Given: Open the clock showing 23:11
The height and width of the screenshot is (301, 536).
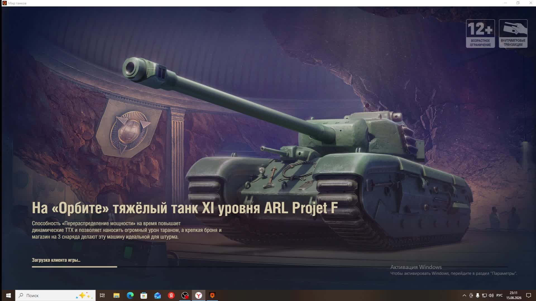Looking at the screenshot, I should [514, 295].
